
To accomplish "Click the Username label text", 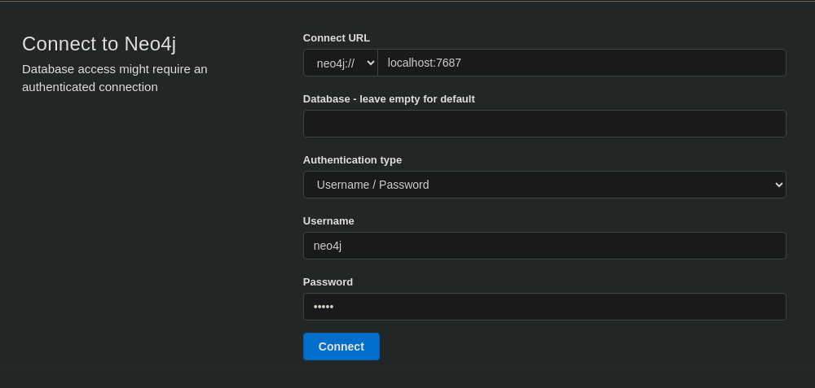I will pyautogui.click(x=328, y=220).
